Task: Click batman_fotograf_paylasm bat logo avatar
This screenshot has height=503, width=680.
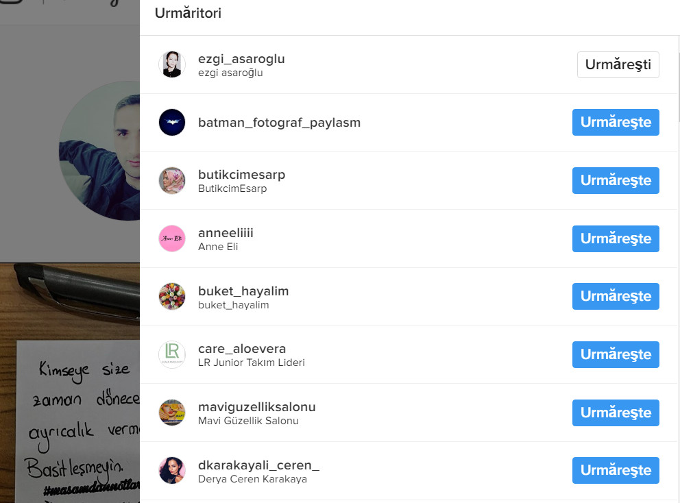Action: coord(172,122)
